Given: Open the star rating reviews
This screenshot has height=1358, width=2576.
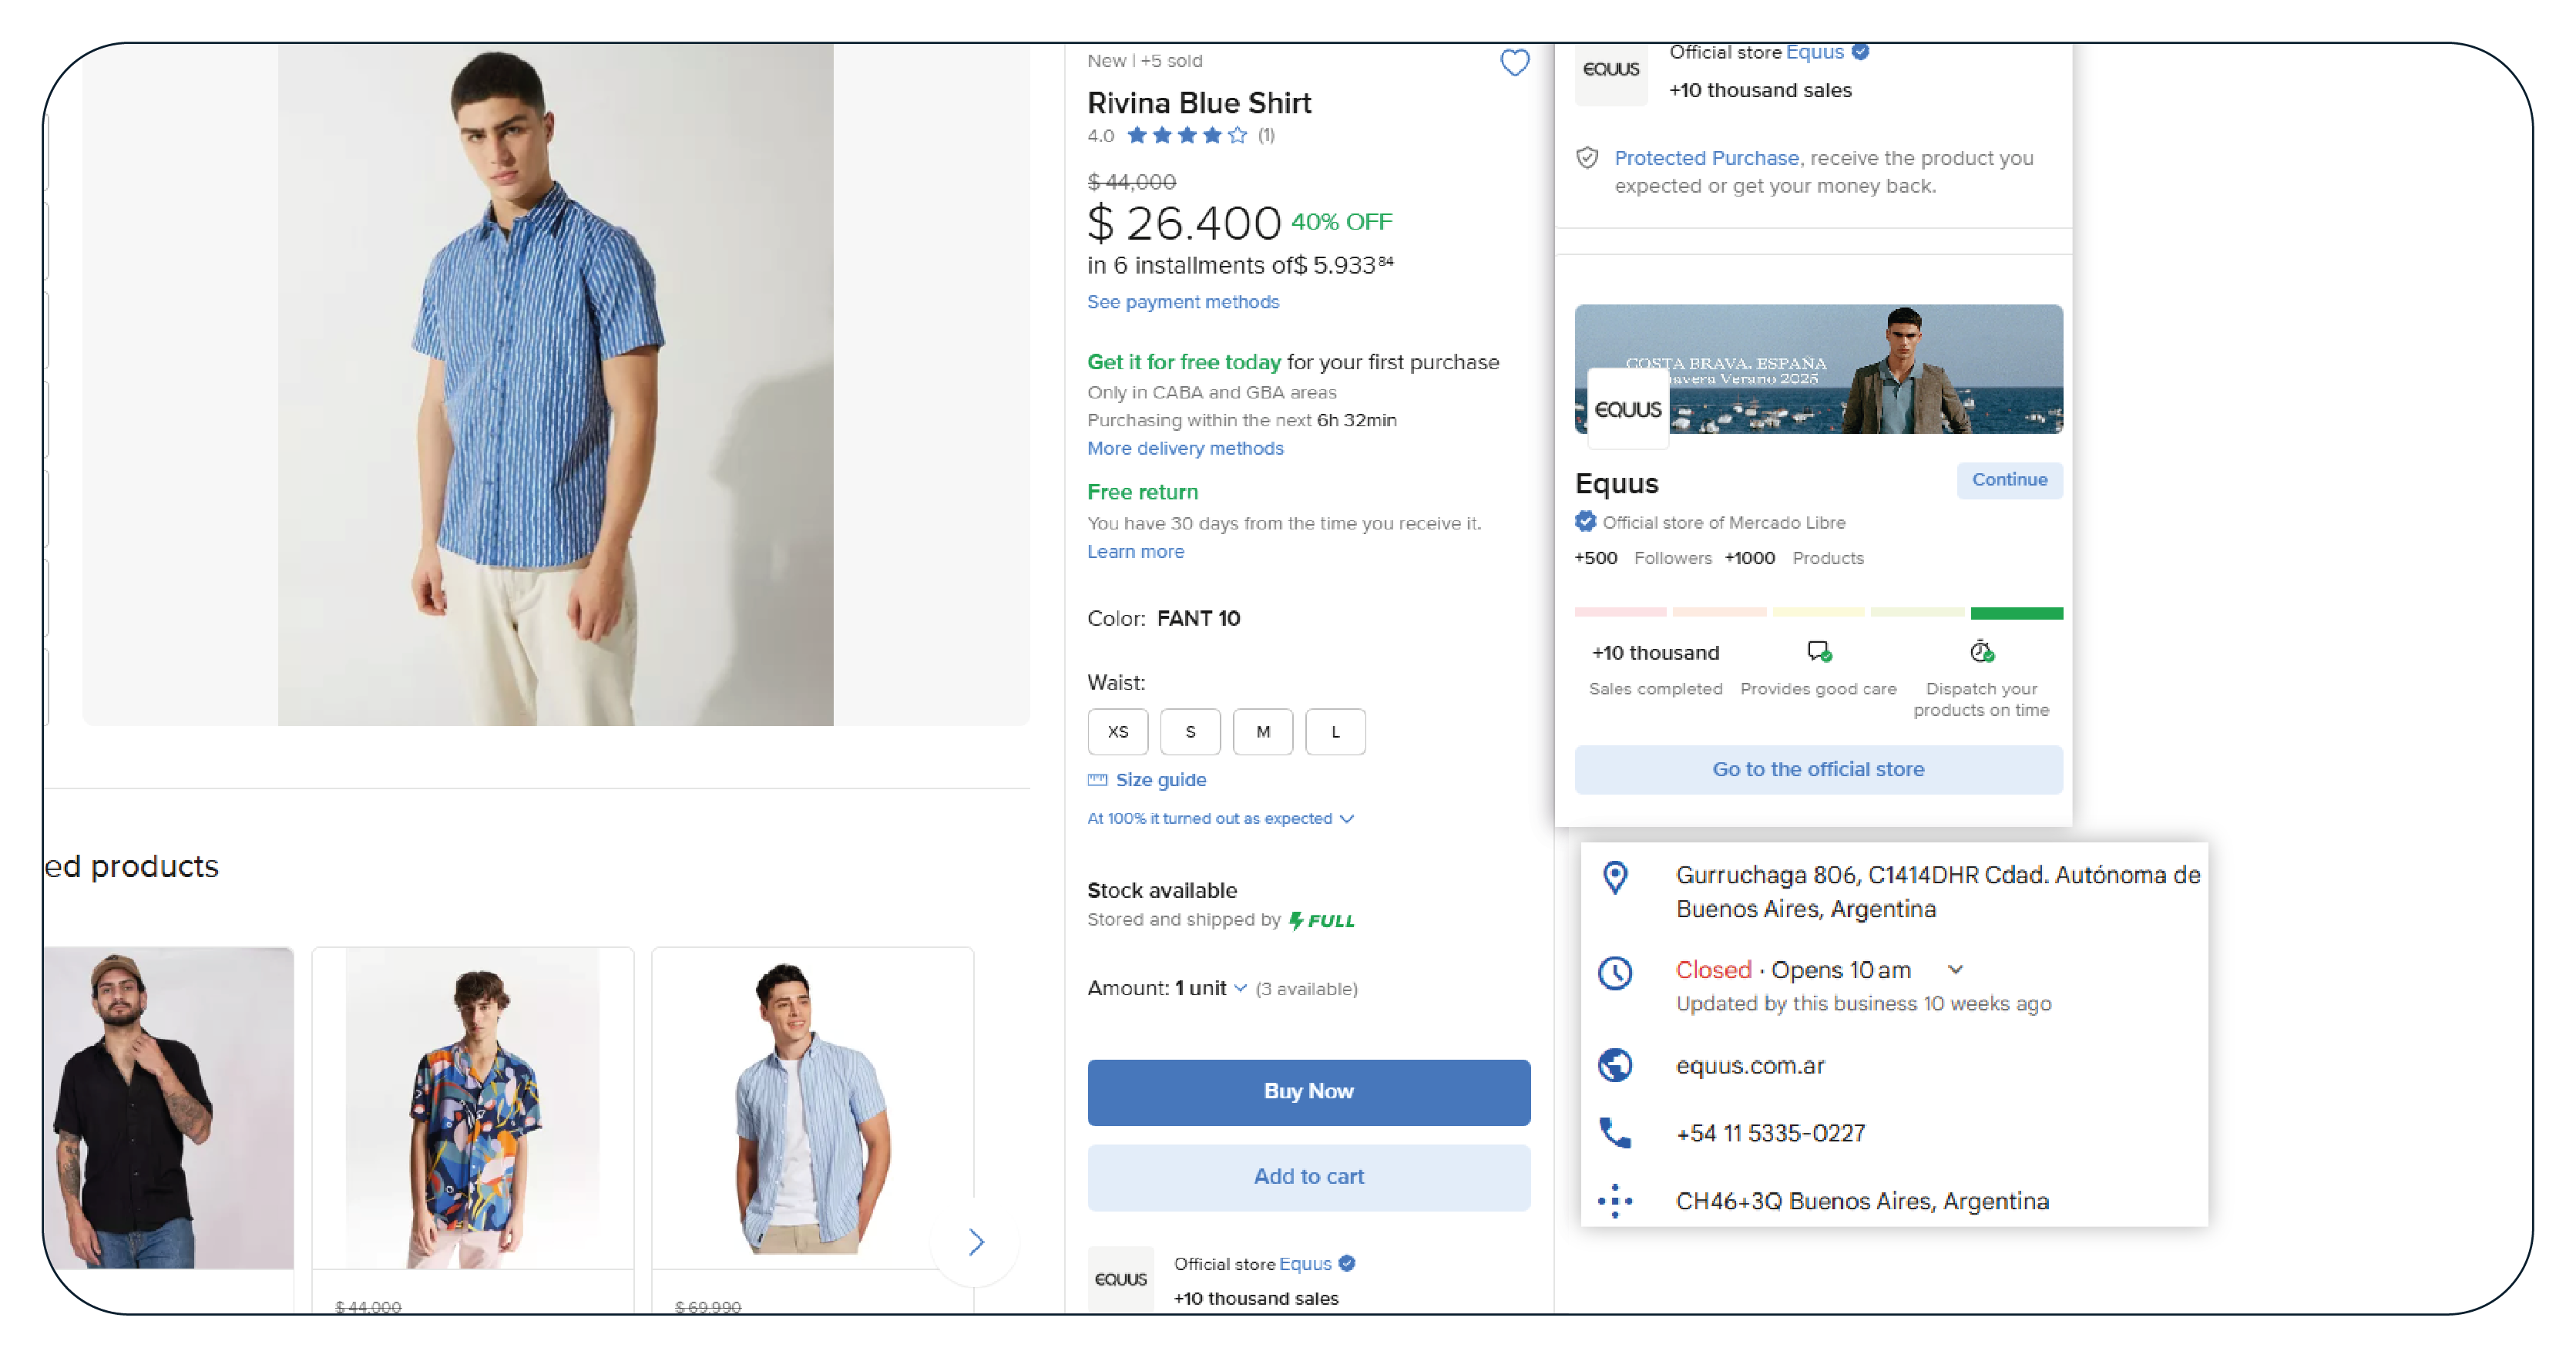Looking at the screenshot, I should (1187, 135).
